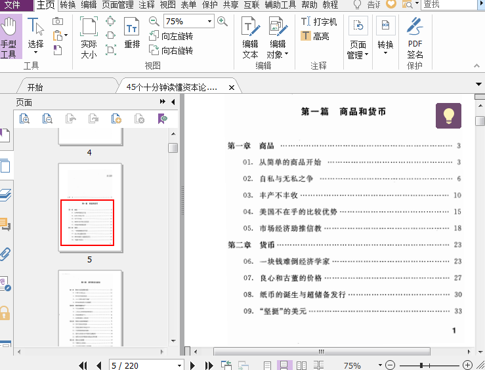Select the Typewriter (打字机) tool

pyautogui.click(x=318, y=22)
